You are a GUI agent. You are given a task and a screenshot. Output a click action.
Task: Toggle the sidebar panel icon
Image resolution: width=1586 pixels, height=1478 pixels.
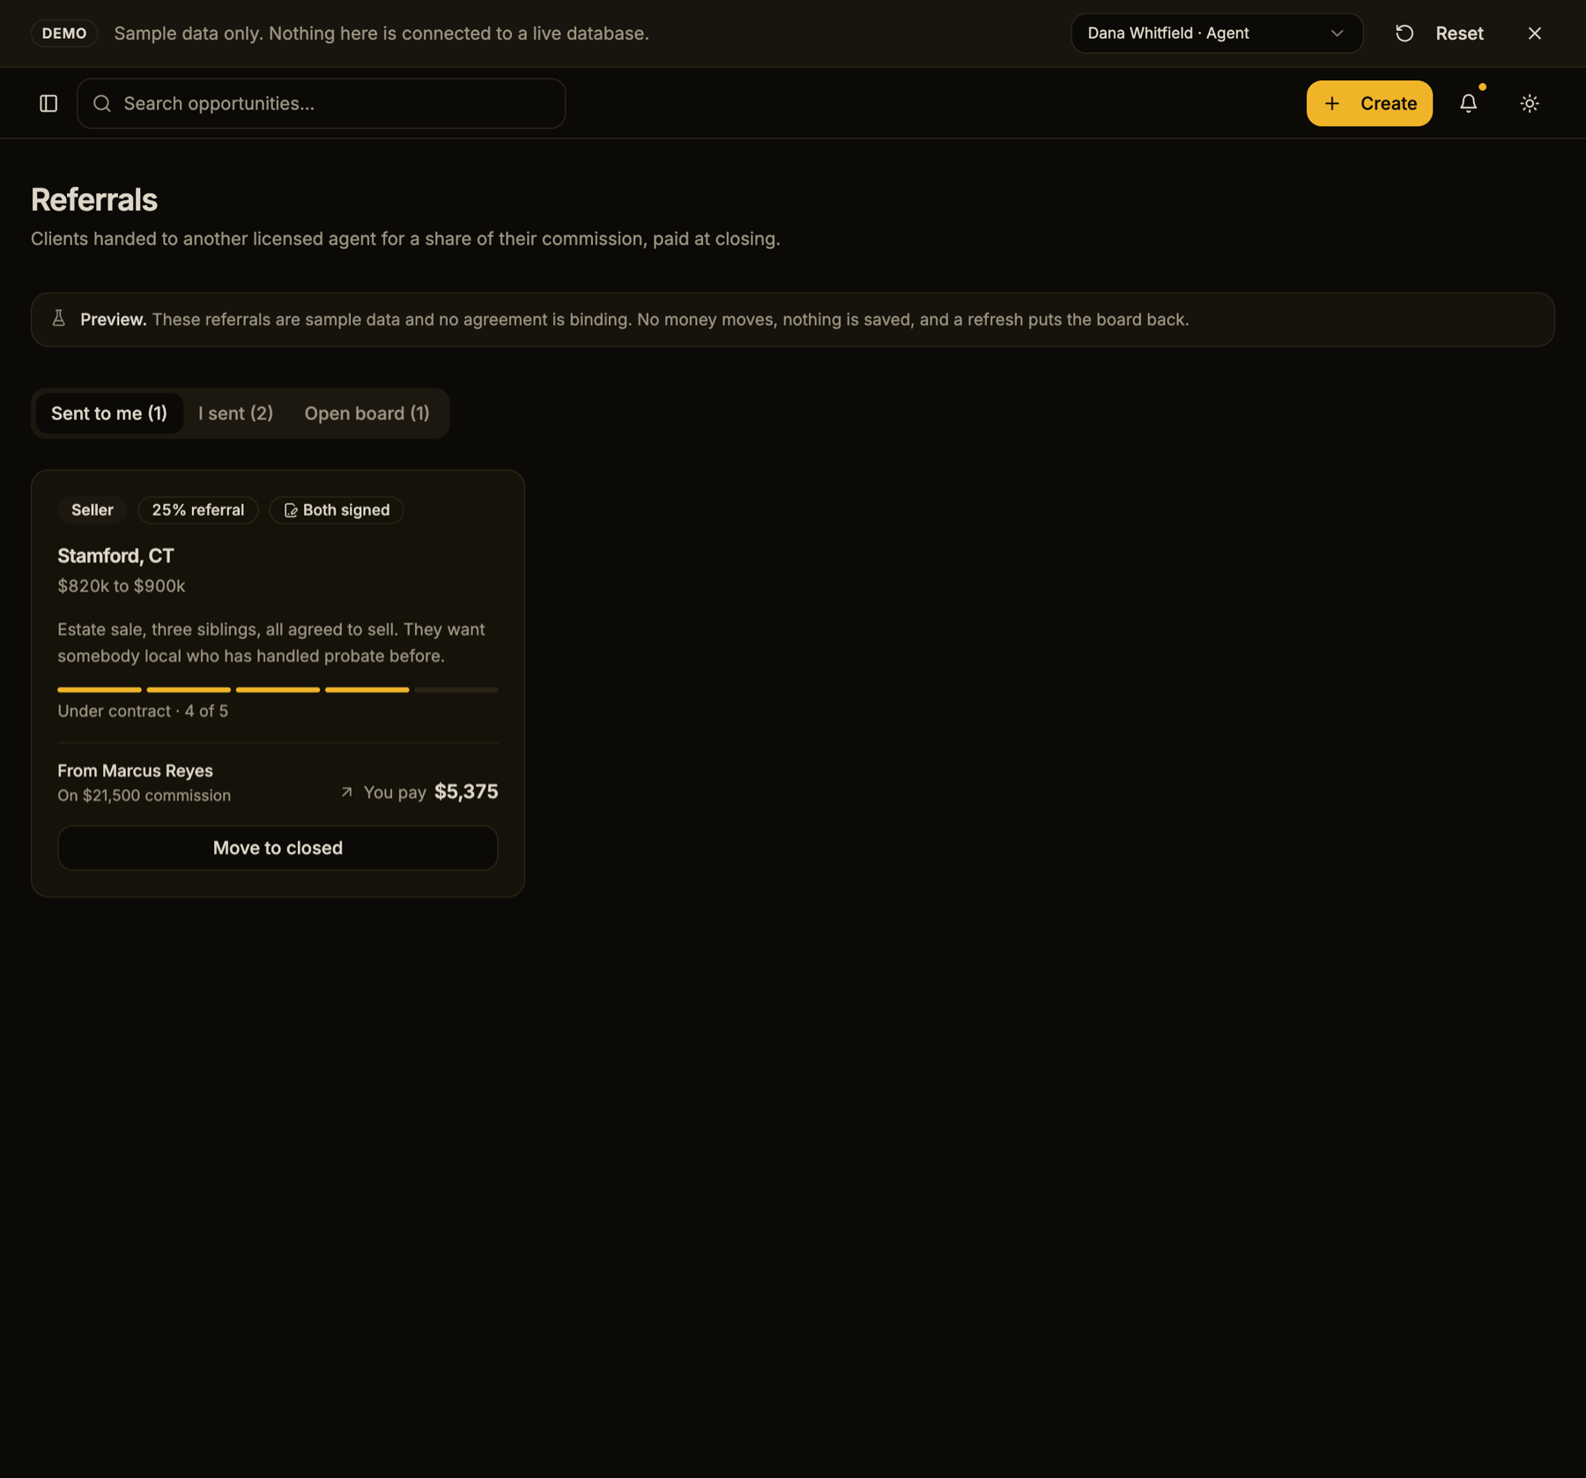(x=48, y=103)
